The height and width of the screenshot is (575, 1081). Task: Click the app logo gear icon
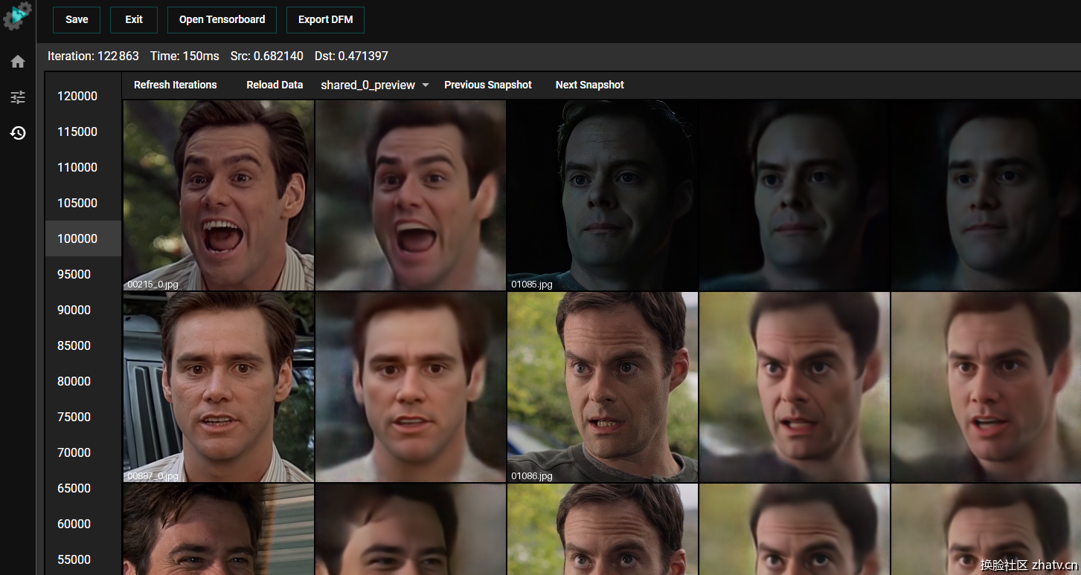click(x=18, y=16)
